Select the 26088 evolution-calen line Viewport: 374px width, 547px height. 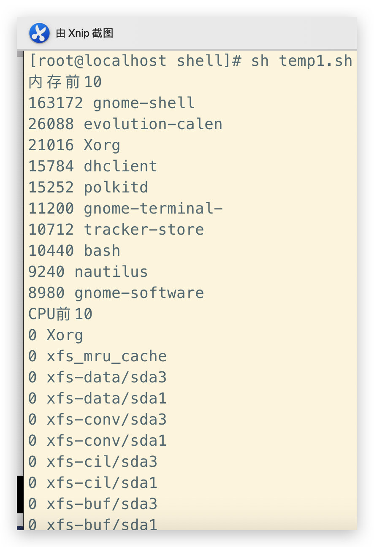click(125, 124)
